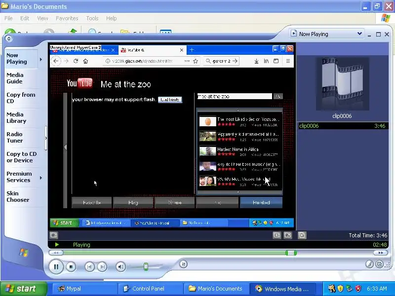Click the fast forward button on seek bar
395x296 pixels.
pos(380,253)
